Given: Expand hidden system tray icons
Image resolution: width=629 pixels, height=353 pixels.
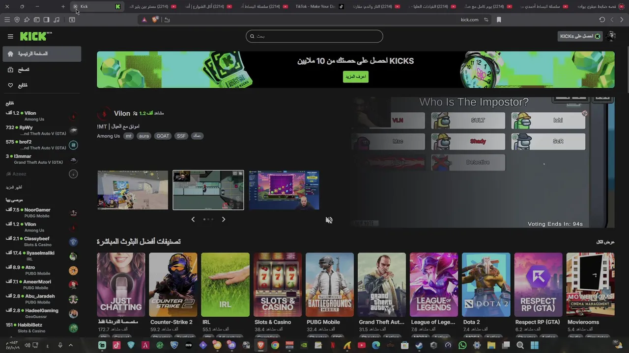Looking at the screenshot, I should coord(71,345).
